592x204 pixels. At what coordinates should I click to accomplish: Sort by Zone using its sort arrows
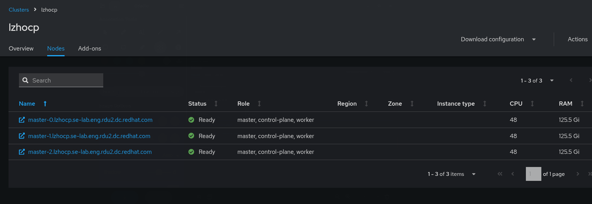(412, 104)
